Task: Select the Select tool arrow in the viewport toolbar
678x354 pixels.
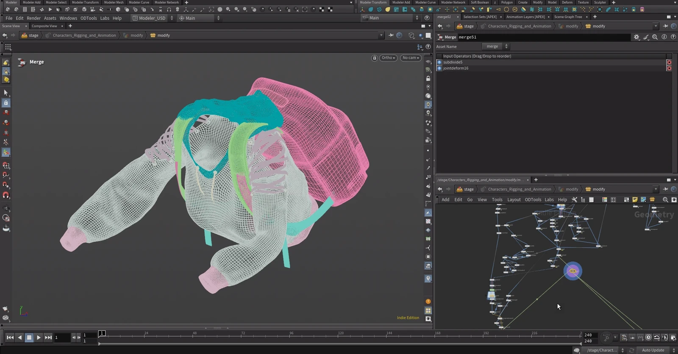Action: point(6,93)
